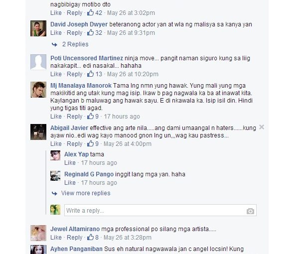Screen dimensions: 306x254
Task: Open Ayhen Panganiban's profile link
Action: (x=76, y=249)
